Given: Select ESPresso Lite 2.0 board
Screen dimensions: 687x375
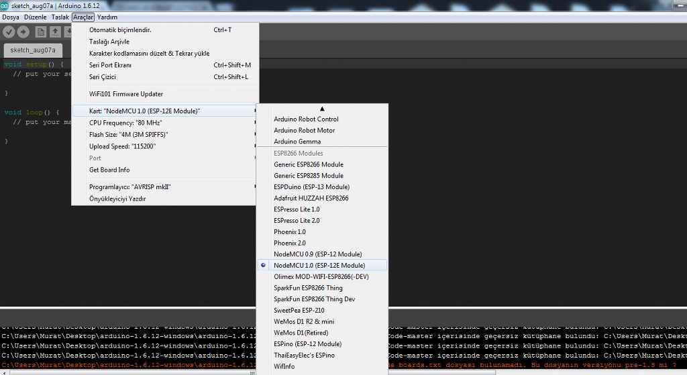Looking at the screenshot, I should pyautogui.click(x=322, y=220).
